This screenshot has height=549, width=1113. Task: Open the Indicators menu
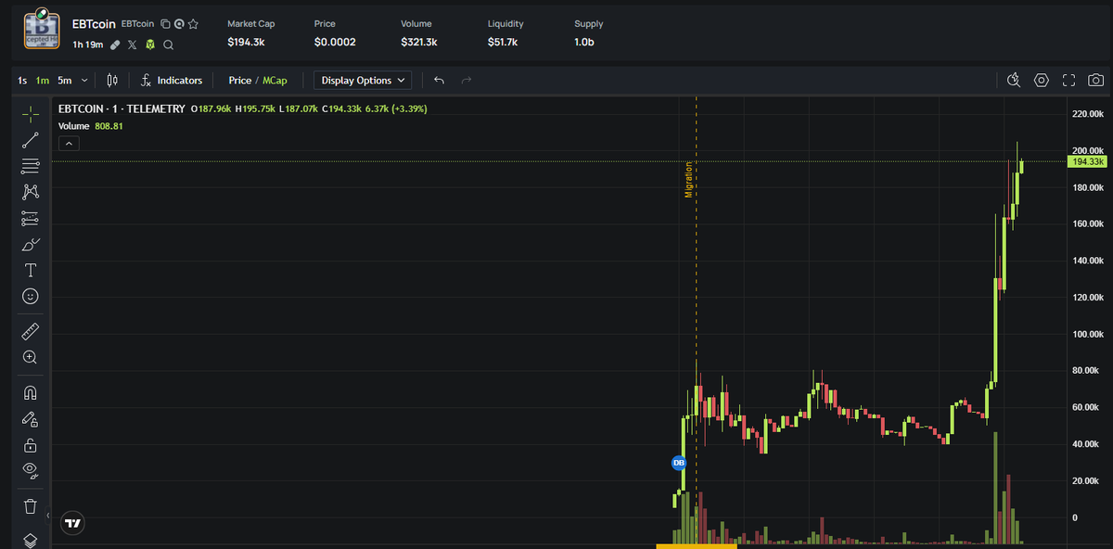pyautogui.click(x=172, y=81)
